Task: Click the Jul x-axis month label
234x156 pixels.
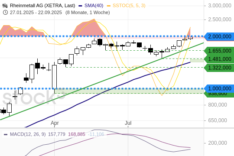Action: (128, 123)
